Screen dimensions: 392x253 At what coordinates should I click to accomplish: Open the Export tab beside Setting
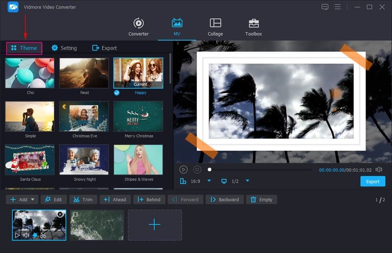click(104, 48)
